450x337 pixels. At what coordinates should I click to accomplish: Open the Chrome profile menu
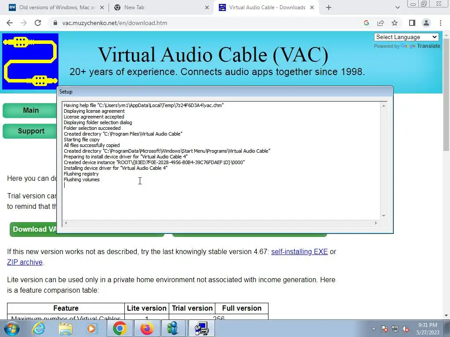point(426,23)
